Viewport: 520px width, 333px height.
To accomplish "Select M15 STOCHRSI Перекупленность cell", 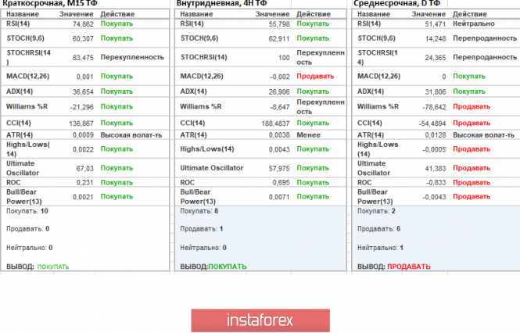I will tap(132, 57).
